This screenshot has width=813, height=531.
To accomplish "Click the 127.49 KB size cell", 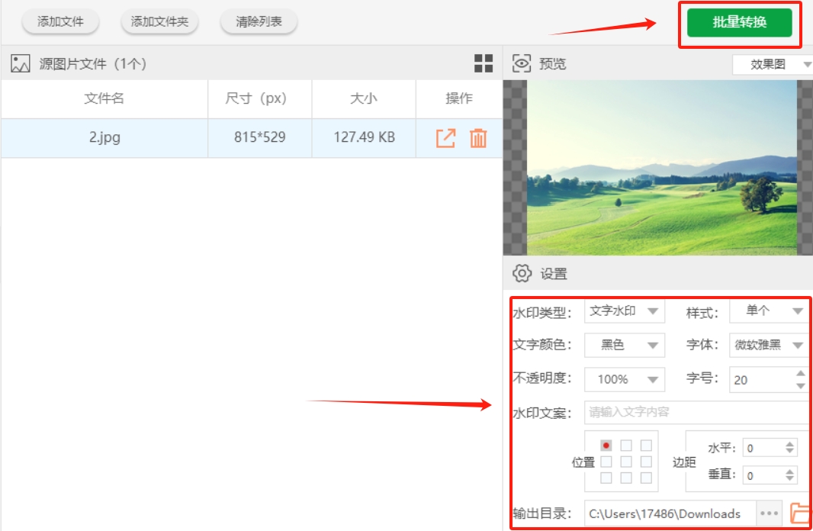I will click(364, 137).
